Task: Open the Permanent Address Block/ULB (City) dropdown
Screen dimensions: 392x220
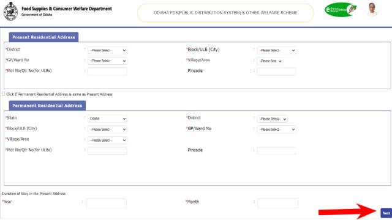Action: point(107,130)
